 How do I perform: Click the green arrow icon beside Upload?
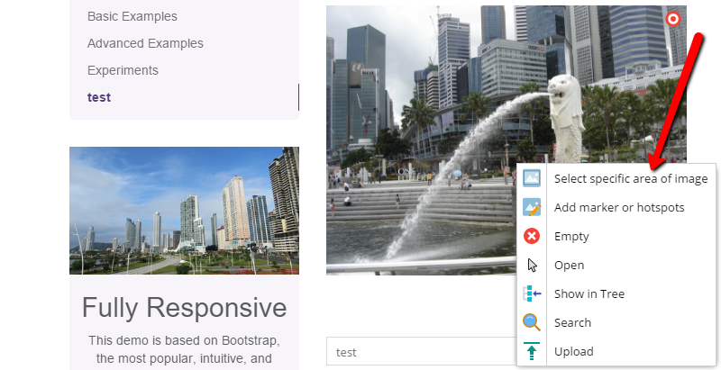[x=532, y=351]
